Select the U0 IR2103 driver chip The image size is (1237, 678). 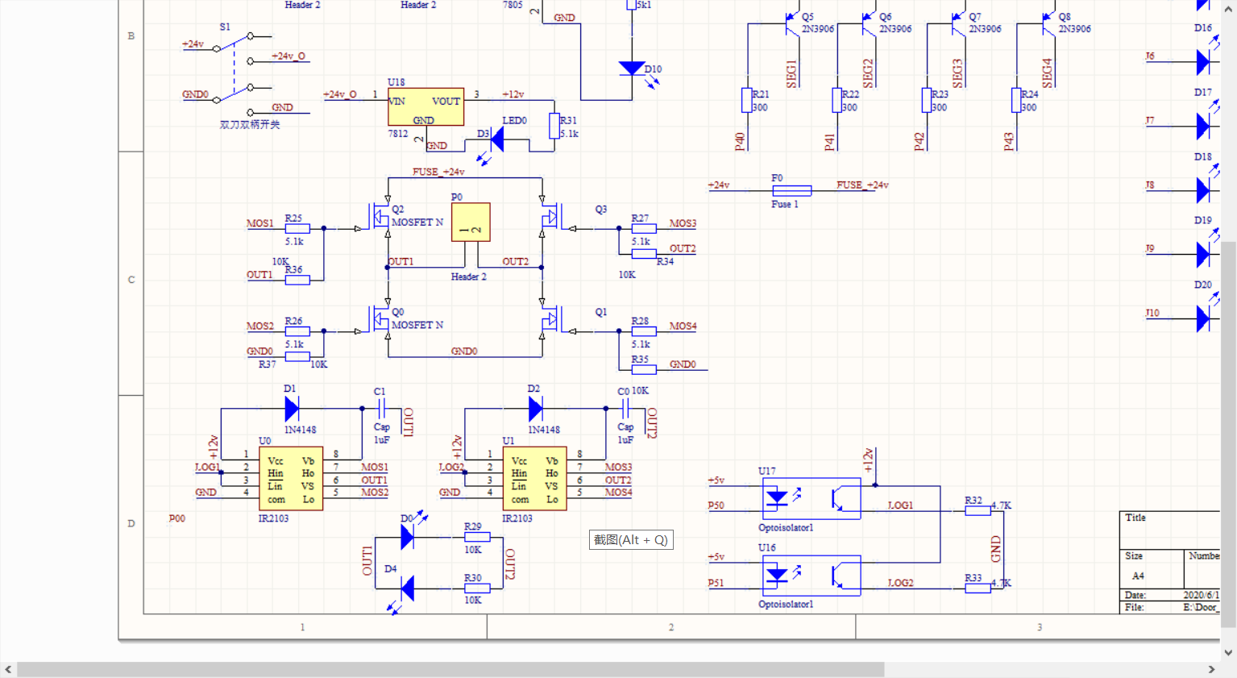pyautogui.click(x=291, y=479)
